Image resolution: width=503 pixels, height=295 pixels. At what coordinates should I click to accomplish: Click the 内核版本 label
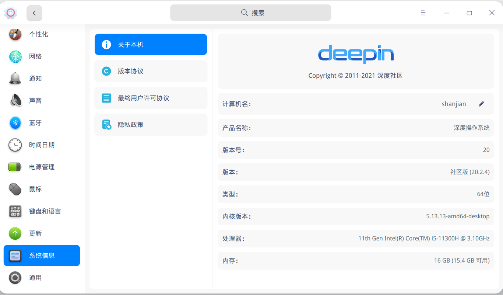click(x=236, y=216)
